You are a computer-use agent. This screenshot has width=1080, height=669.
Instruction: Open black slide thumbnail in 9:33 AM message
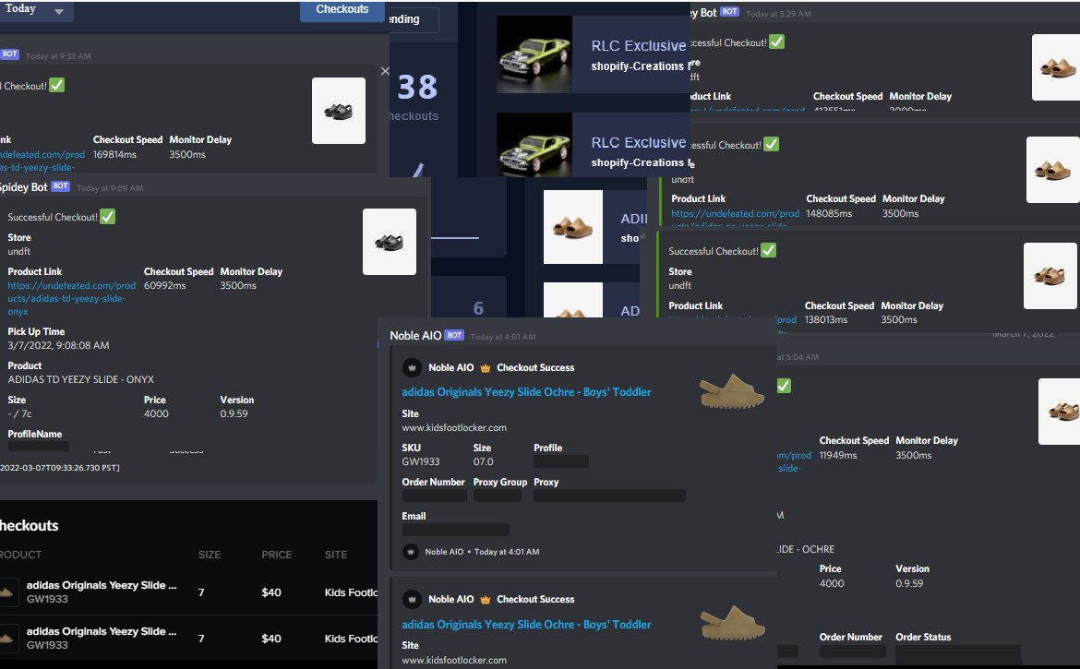[339, 111]
